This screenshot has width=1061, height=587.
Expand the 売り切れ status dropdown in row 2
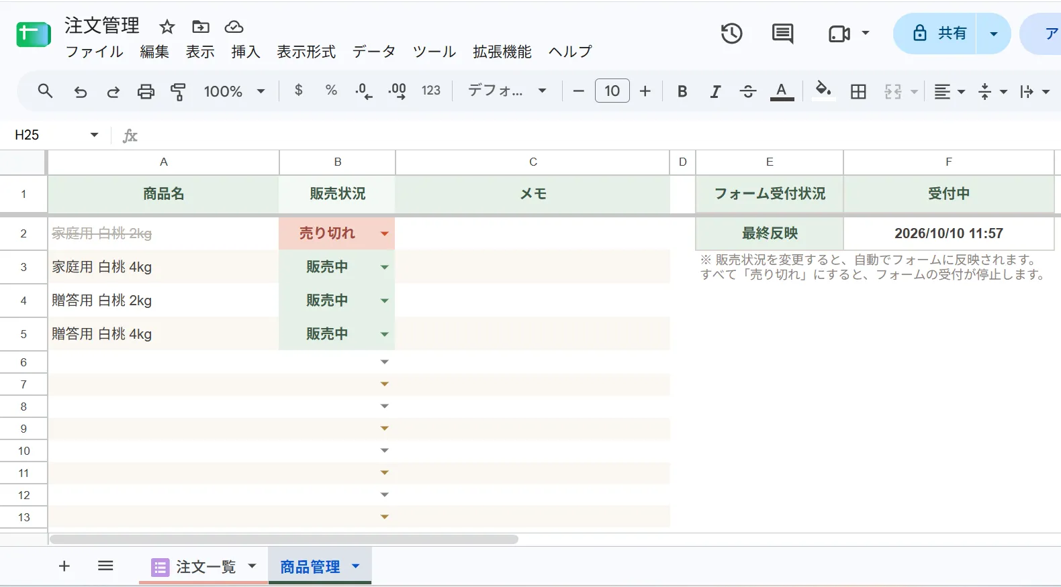pos(385,233)
